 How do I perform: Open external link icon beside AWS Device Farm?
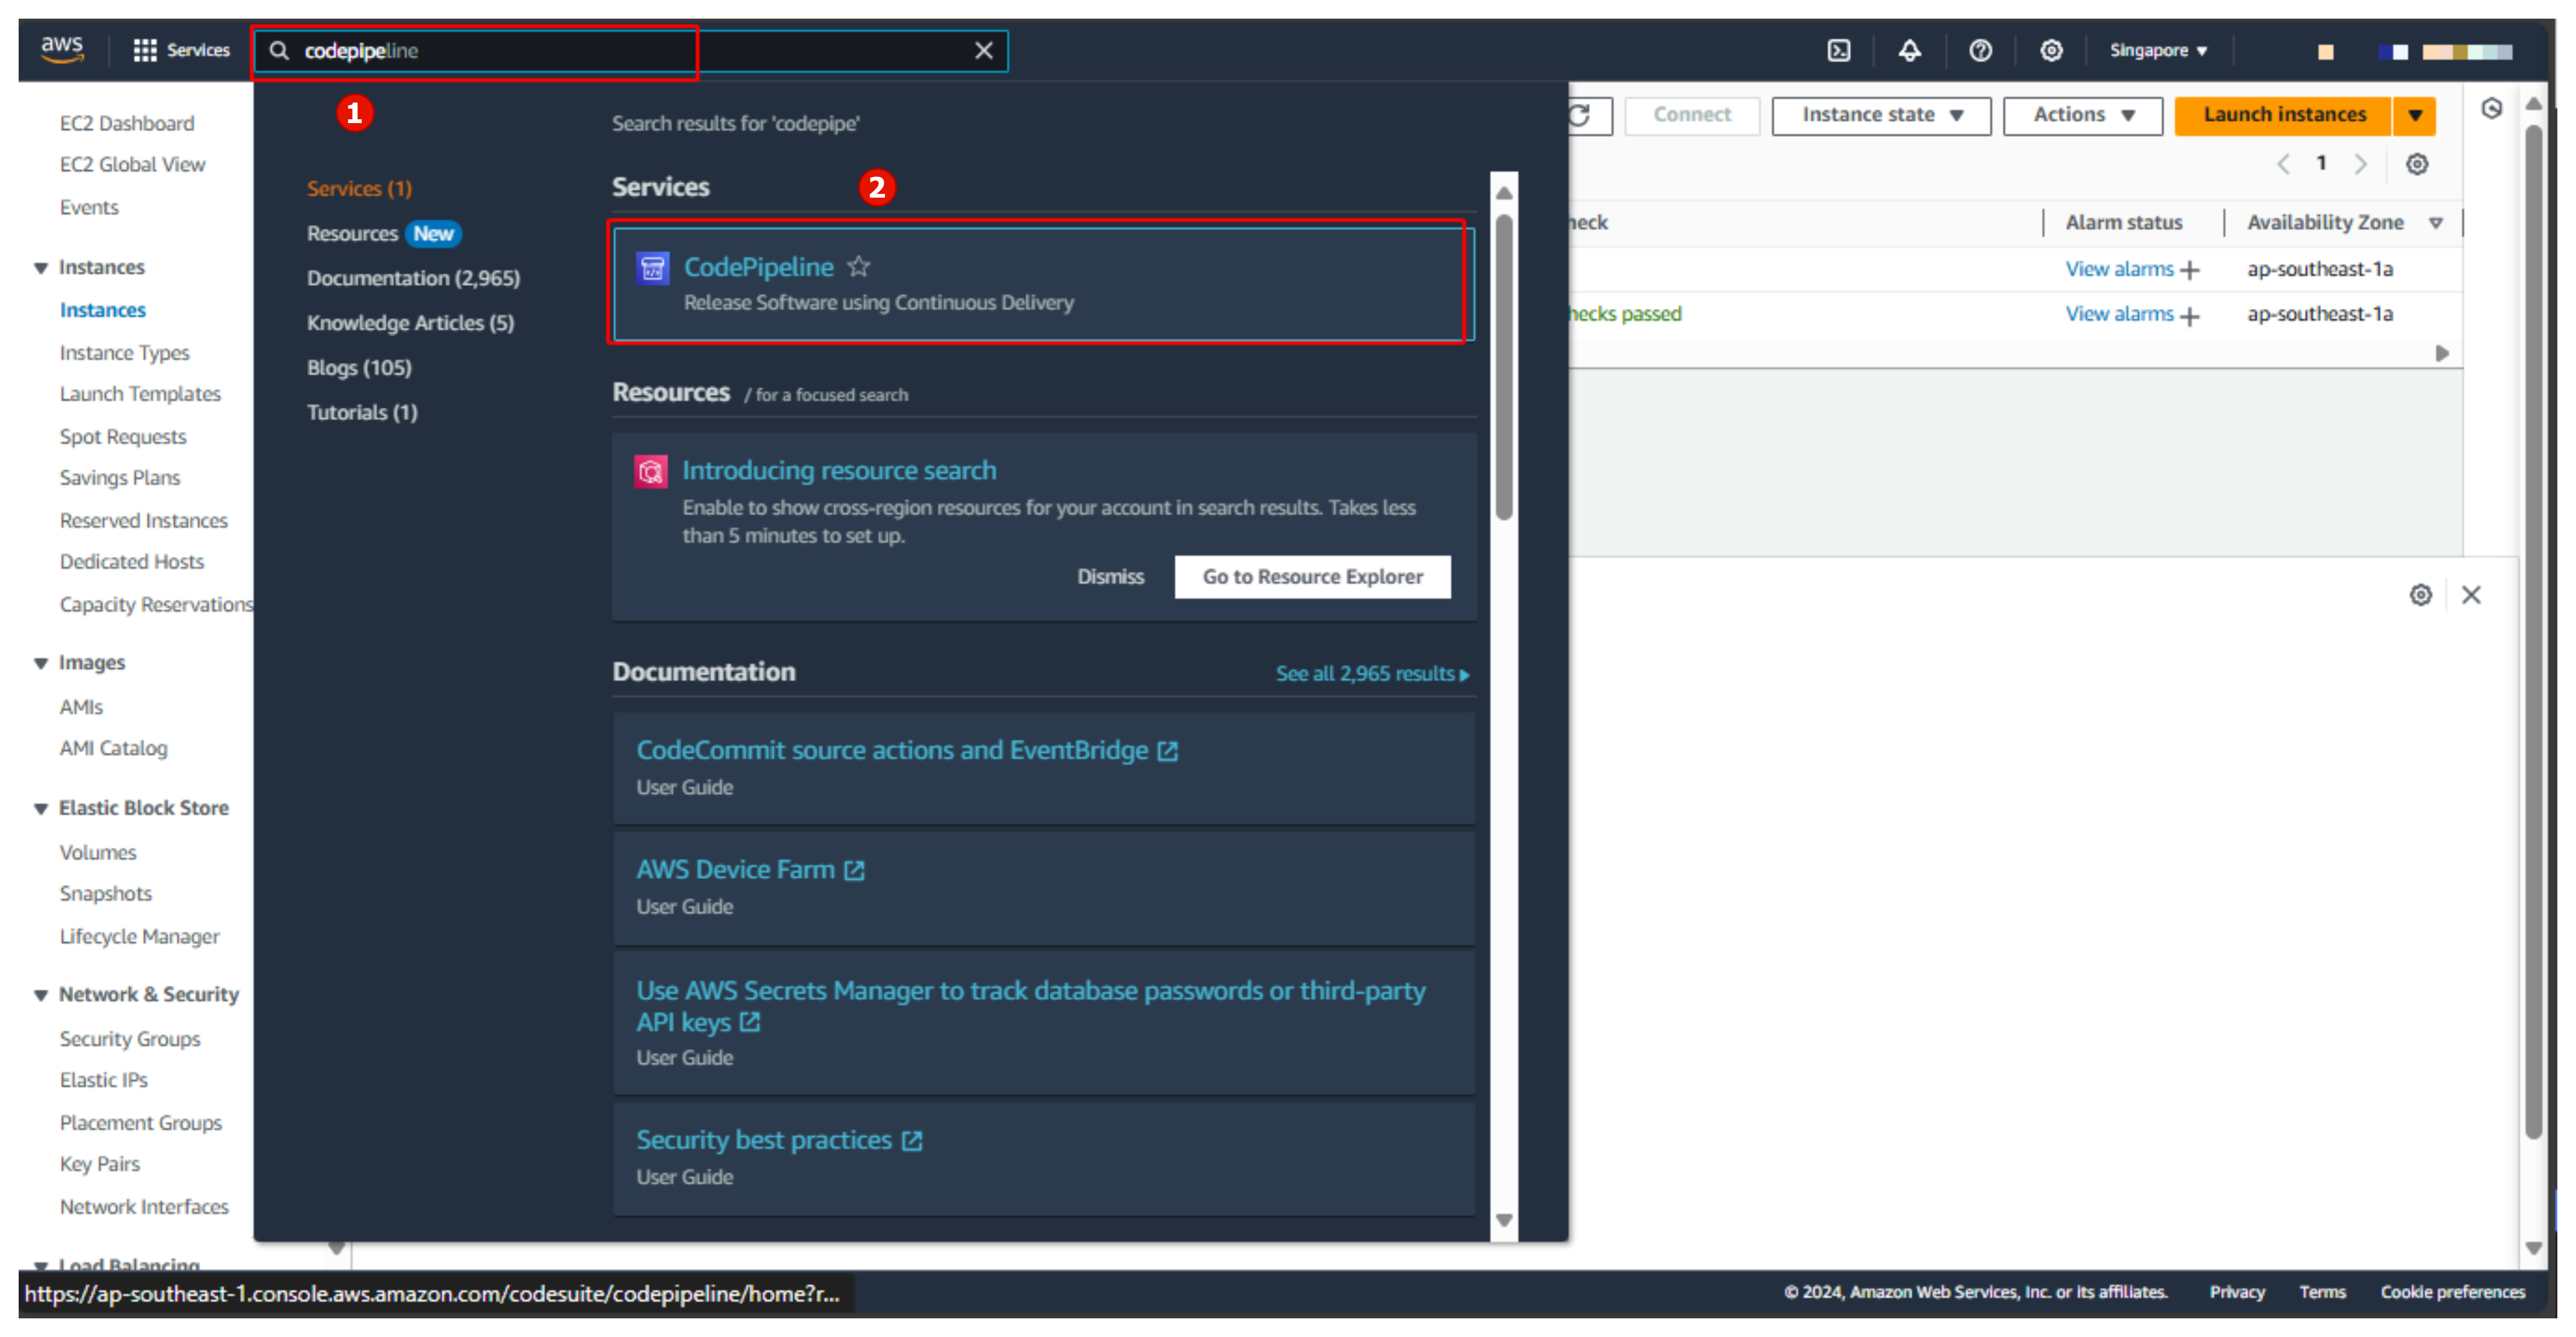tap(854, 871)
